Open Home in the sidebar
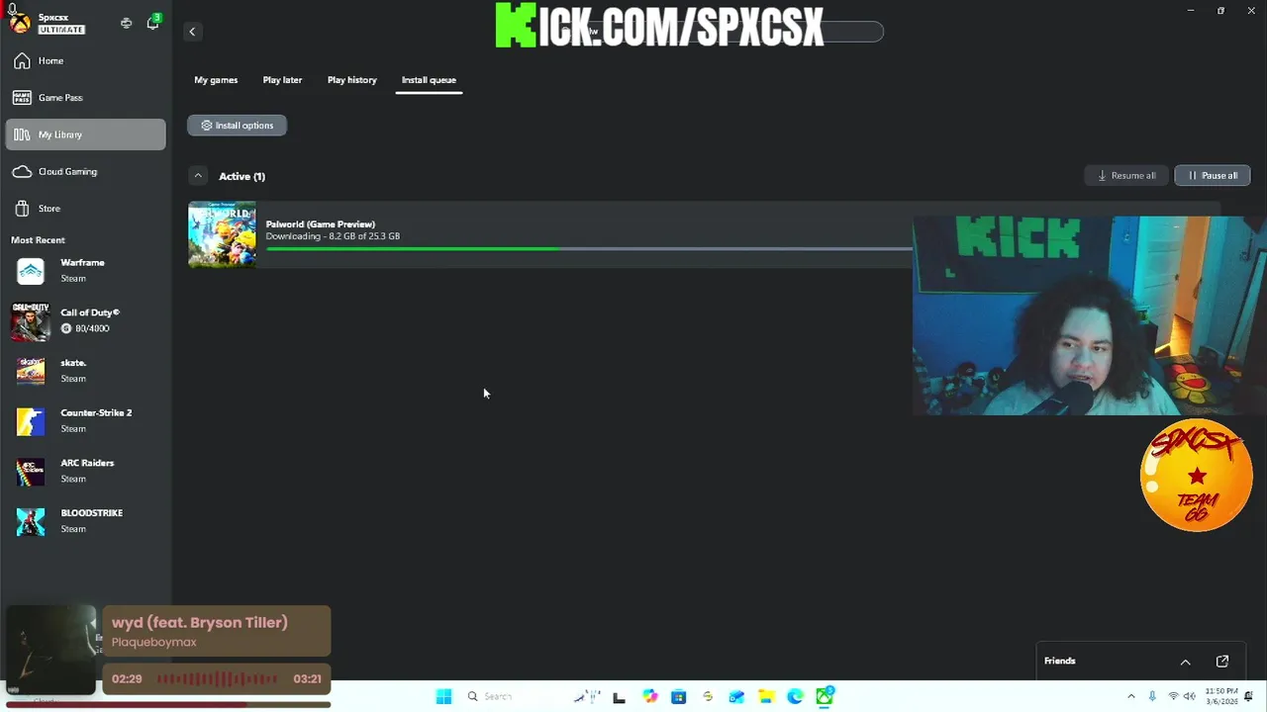Viewport: 1267px width, 712px height. (x=86, y=61)
